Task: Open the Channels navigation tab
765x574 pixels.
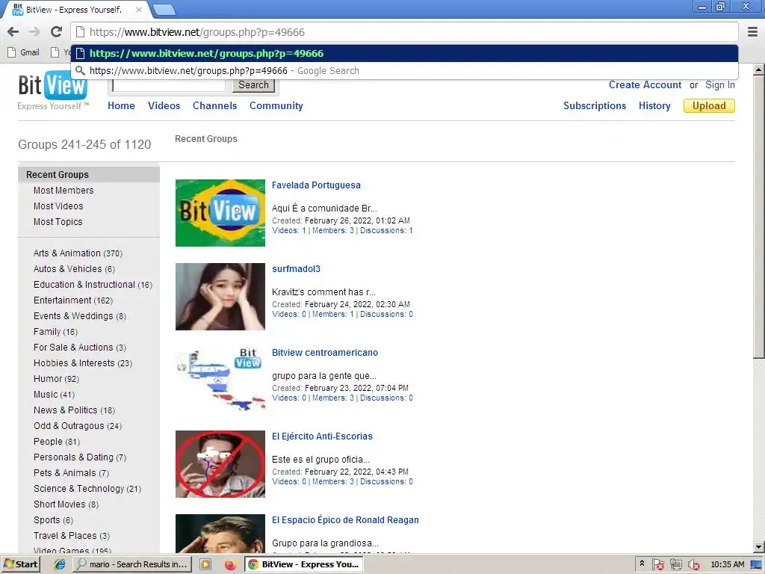Action: tap(214, 105)
